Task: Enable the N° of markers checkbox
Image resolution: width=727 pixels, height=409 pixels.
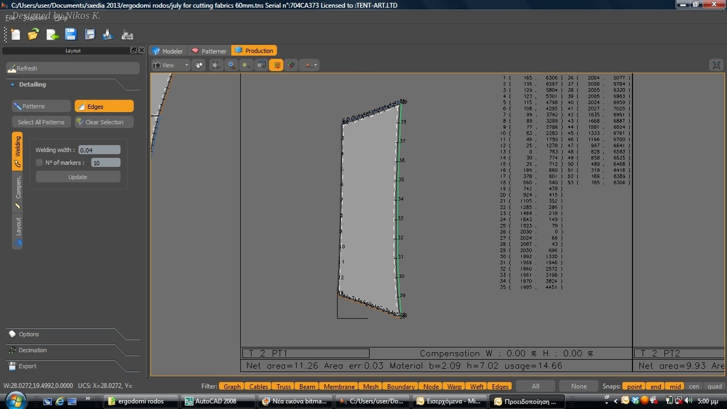Action: coord(39,163)
